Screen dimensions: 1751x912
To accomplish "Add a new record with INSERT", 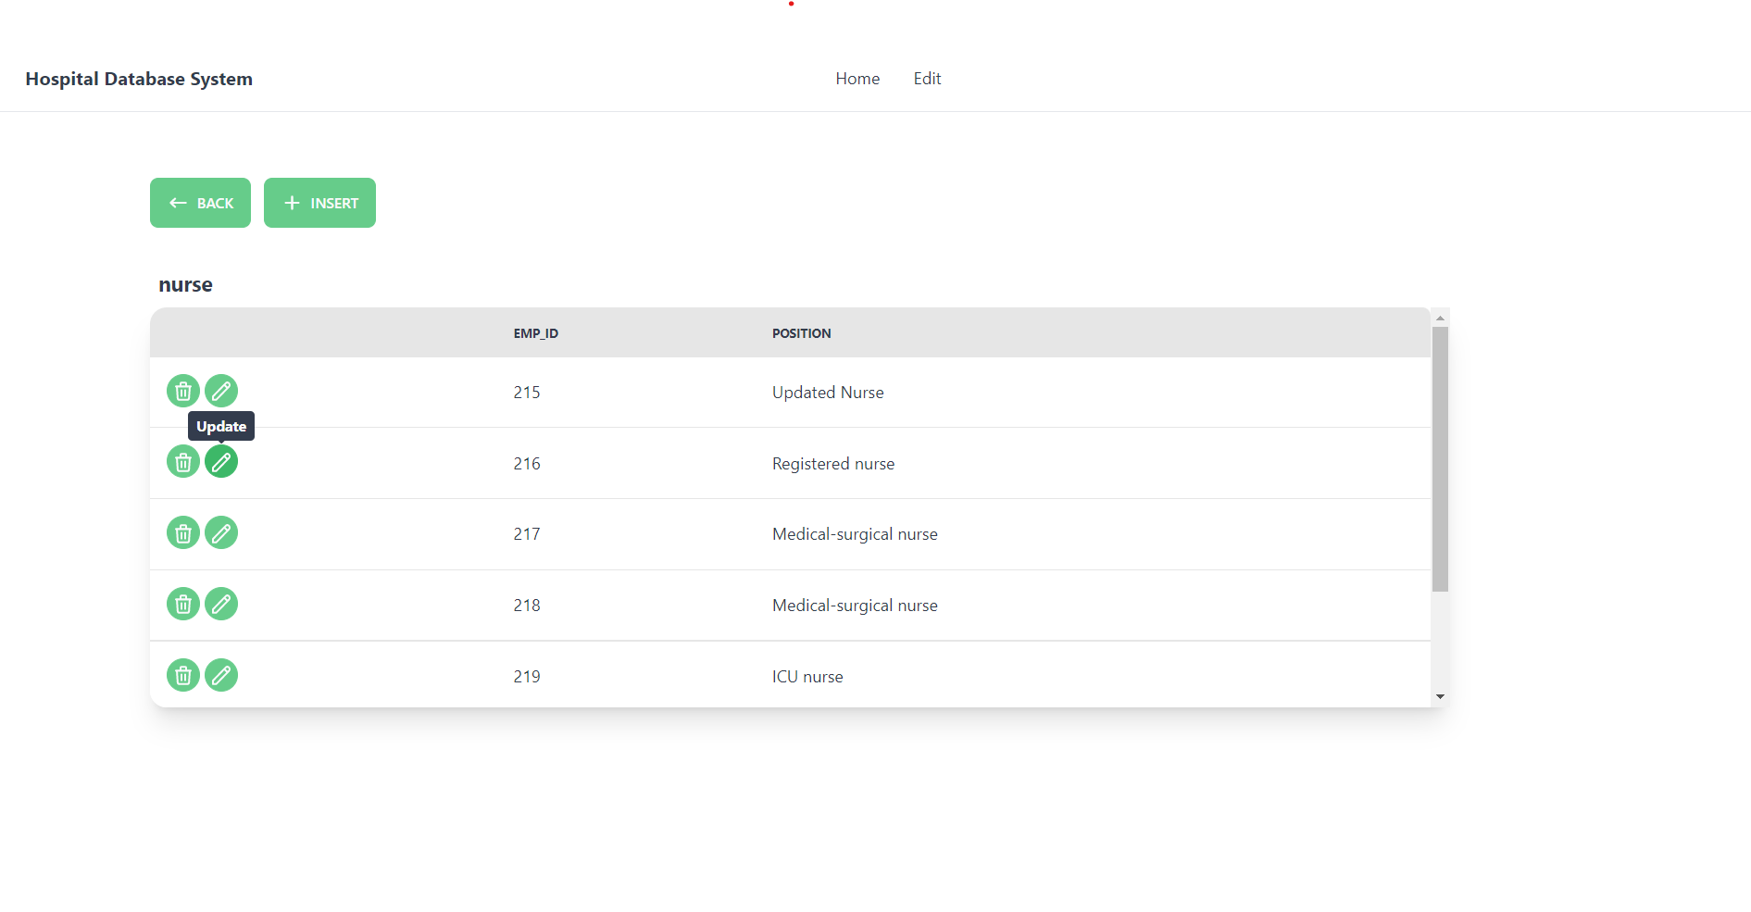I will pos(319,203).
